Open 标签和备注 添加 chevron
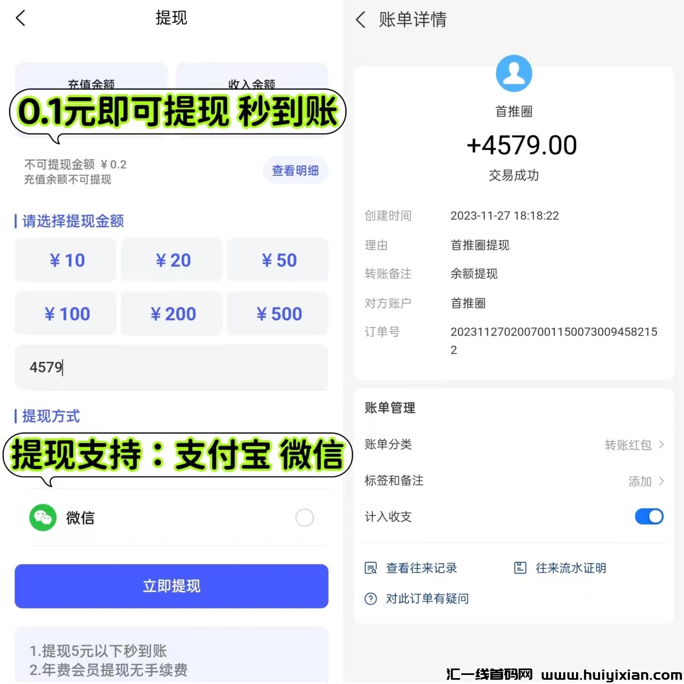 [x=662, y=481]
